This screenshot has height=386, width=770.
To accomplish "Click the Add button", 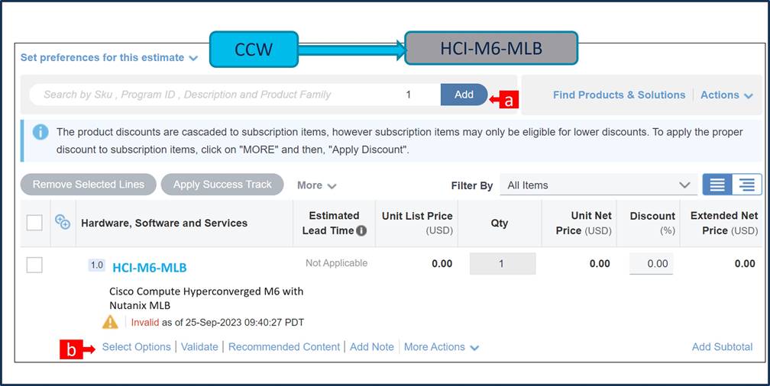I will (464, 95).
